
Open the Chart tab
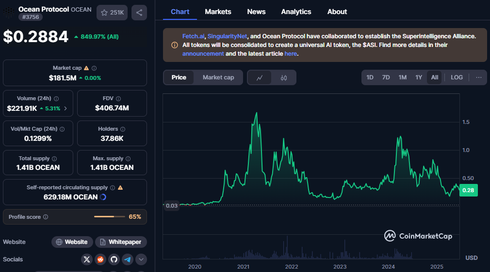tap(180, 12)
